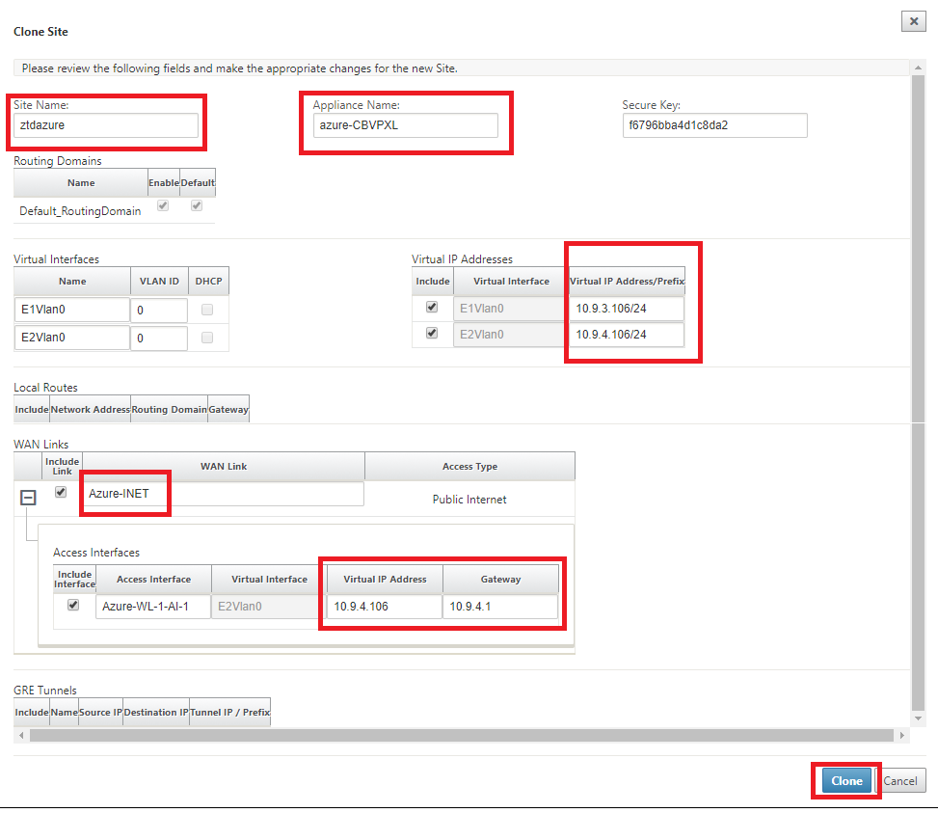This screenshot has height=813, width=938.
Task: Click the vertical scrollbar up arrow
Action: 918,68
